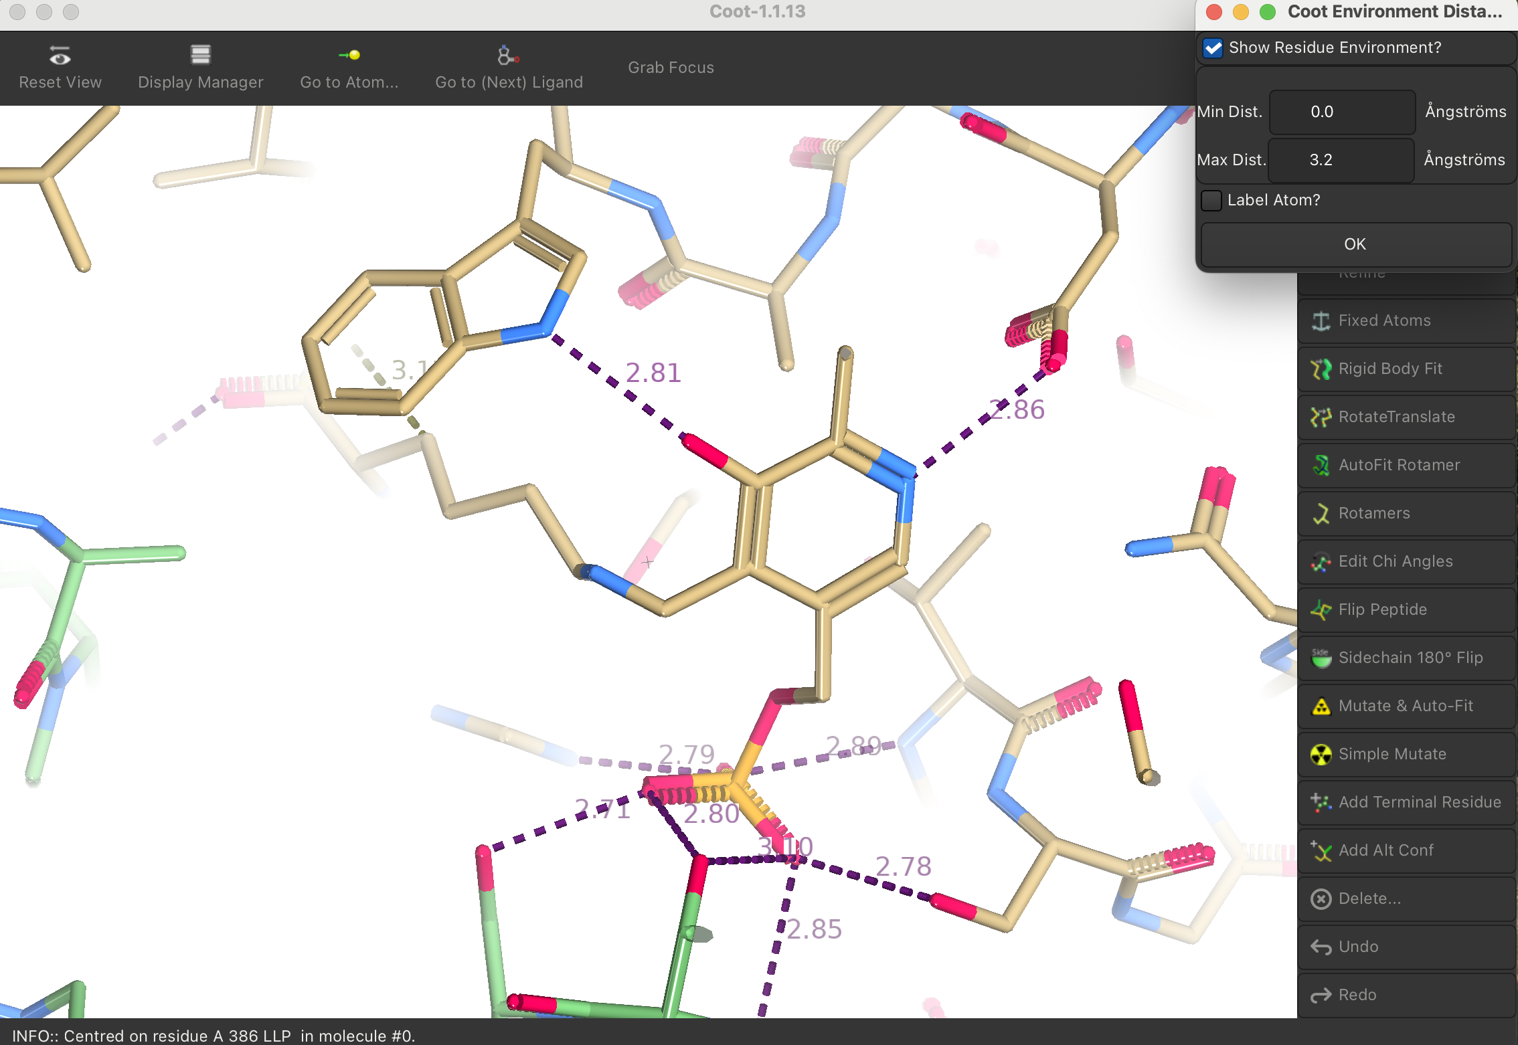
Task: Click the Grab Focus button
Action: (671, 68)
